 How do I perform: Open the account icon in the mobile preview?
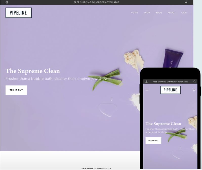point(147,82)
